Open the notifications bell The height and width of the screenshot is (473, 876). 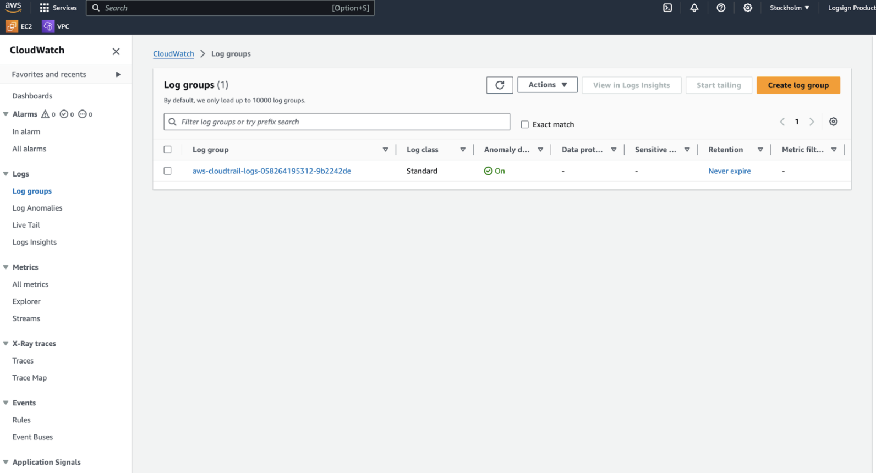pyautogui.click(x=694, y=8)
